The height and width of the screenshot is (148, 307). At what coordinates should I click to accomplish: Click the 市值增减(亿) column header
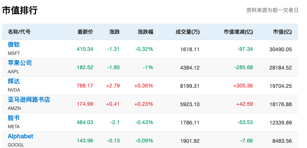coord(238,32)
